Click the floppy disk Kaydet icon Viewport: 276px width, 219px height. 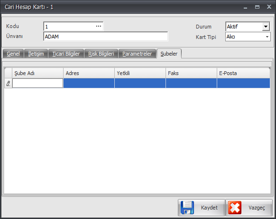[187, 208]
